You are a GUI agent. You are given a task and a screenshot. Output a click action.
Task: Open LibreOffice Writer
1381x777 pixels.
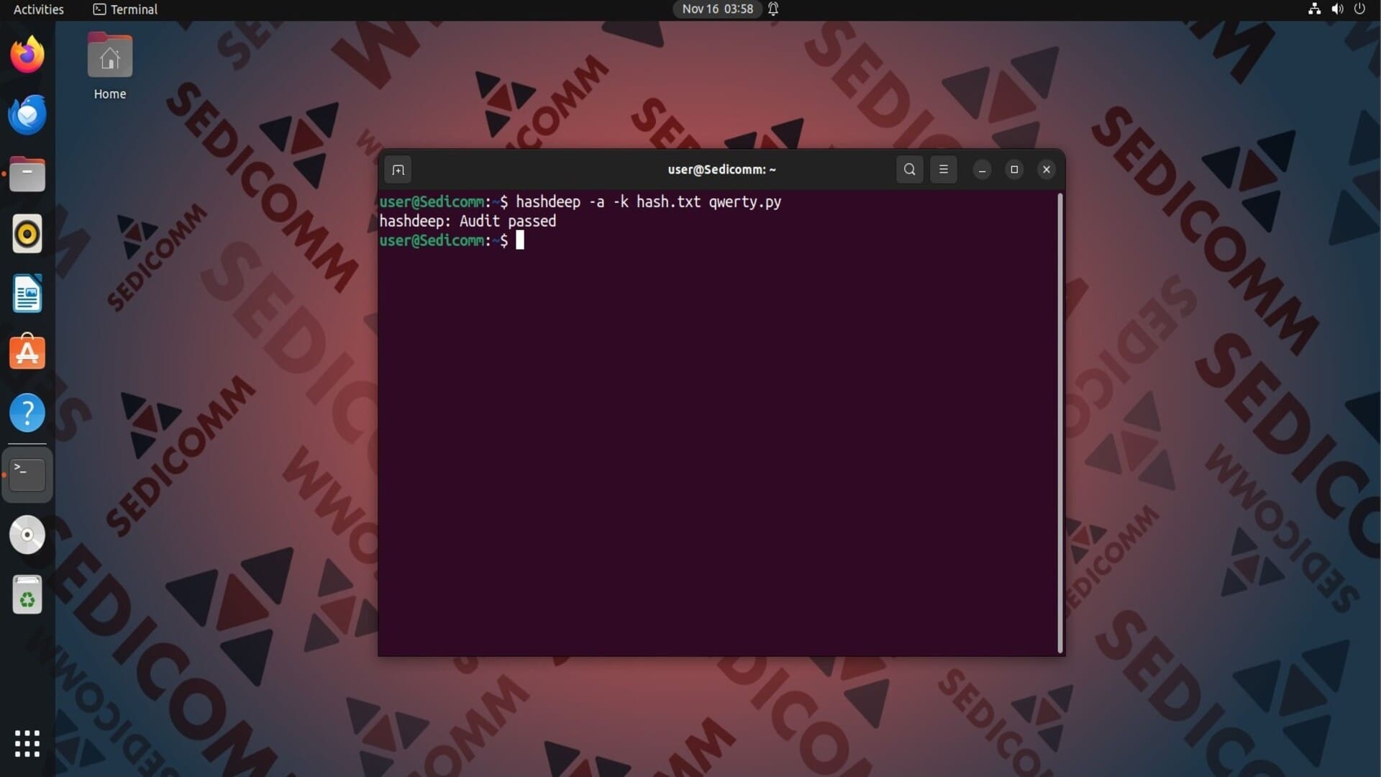point(27,294)
